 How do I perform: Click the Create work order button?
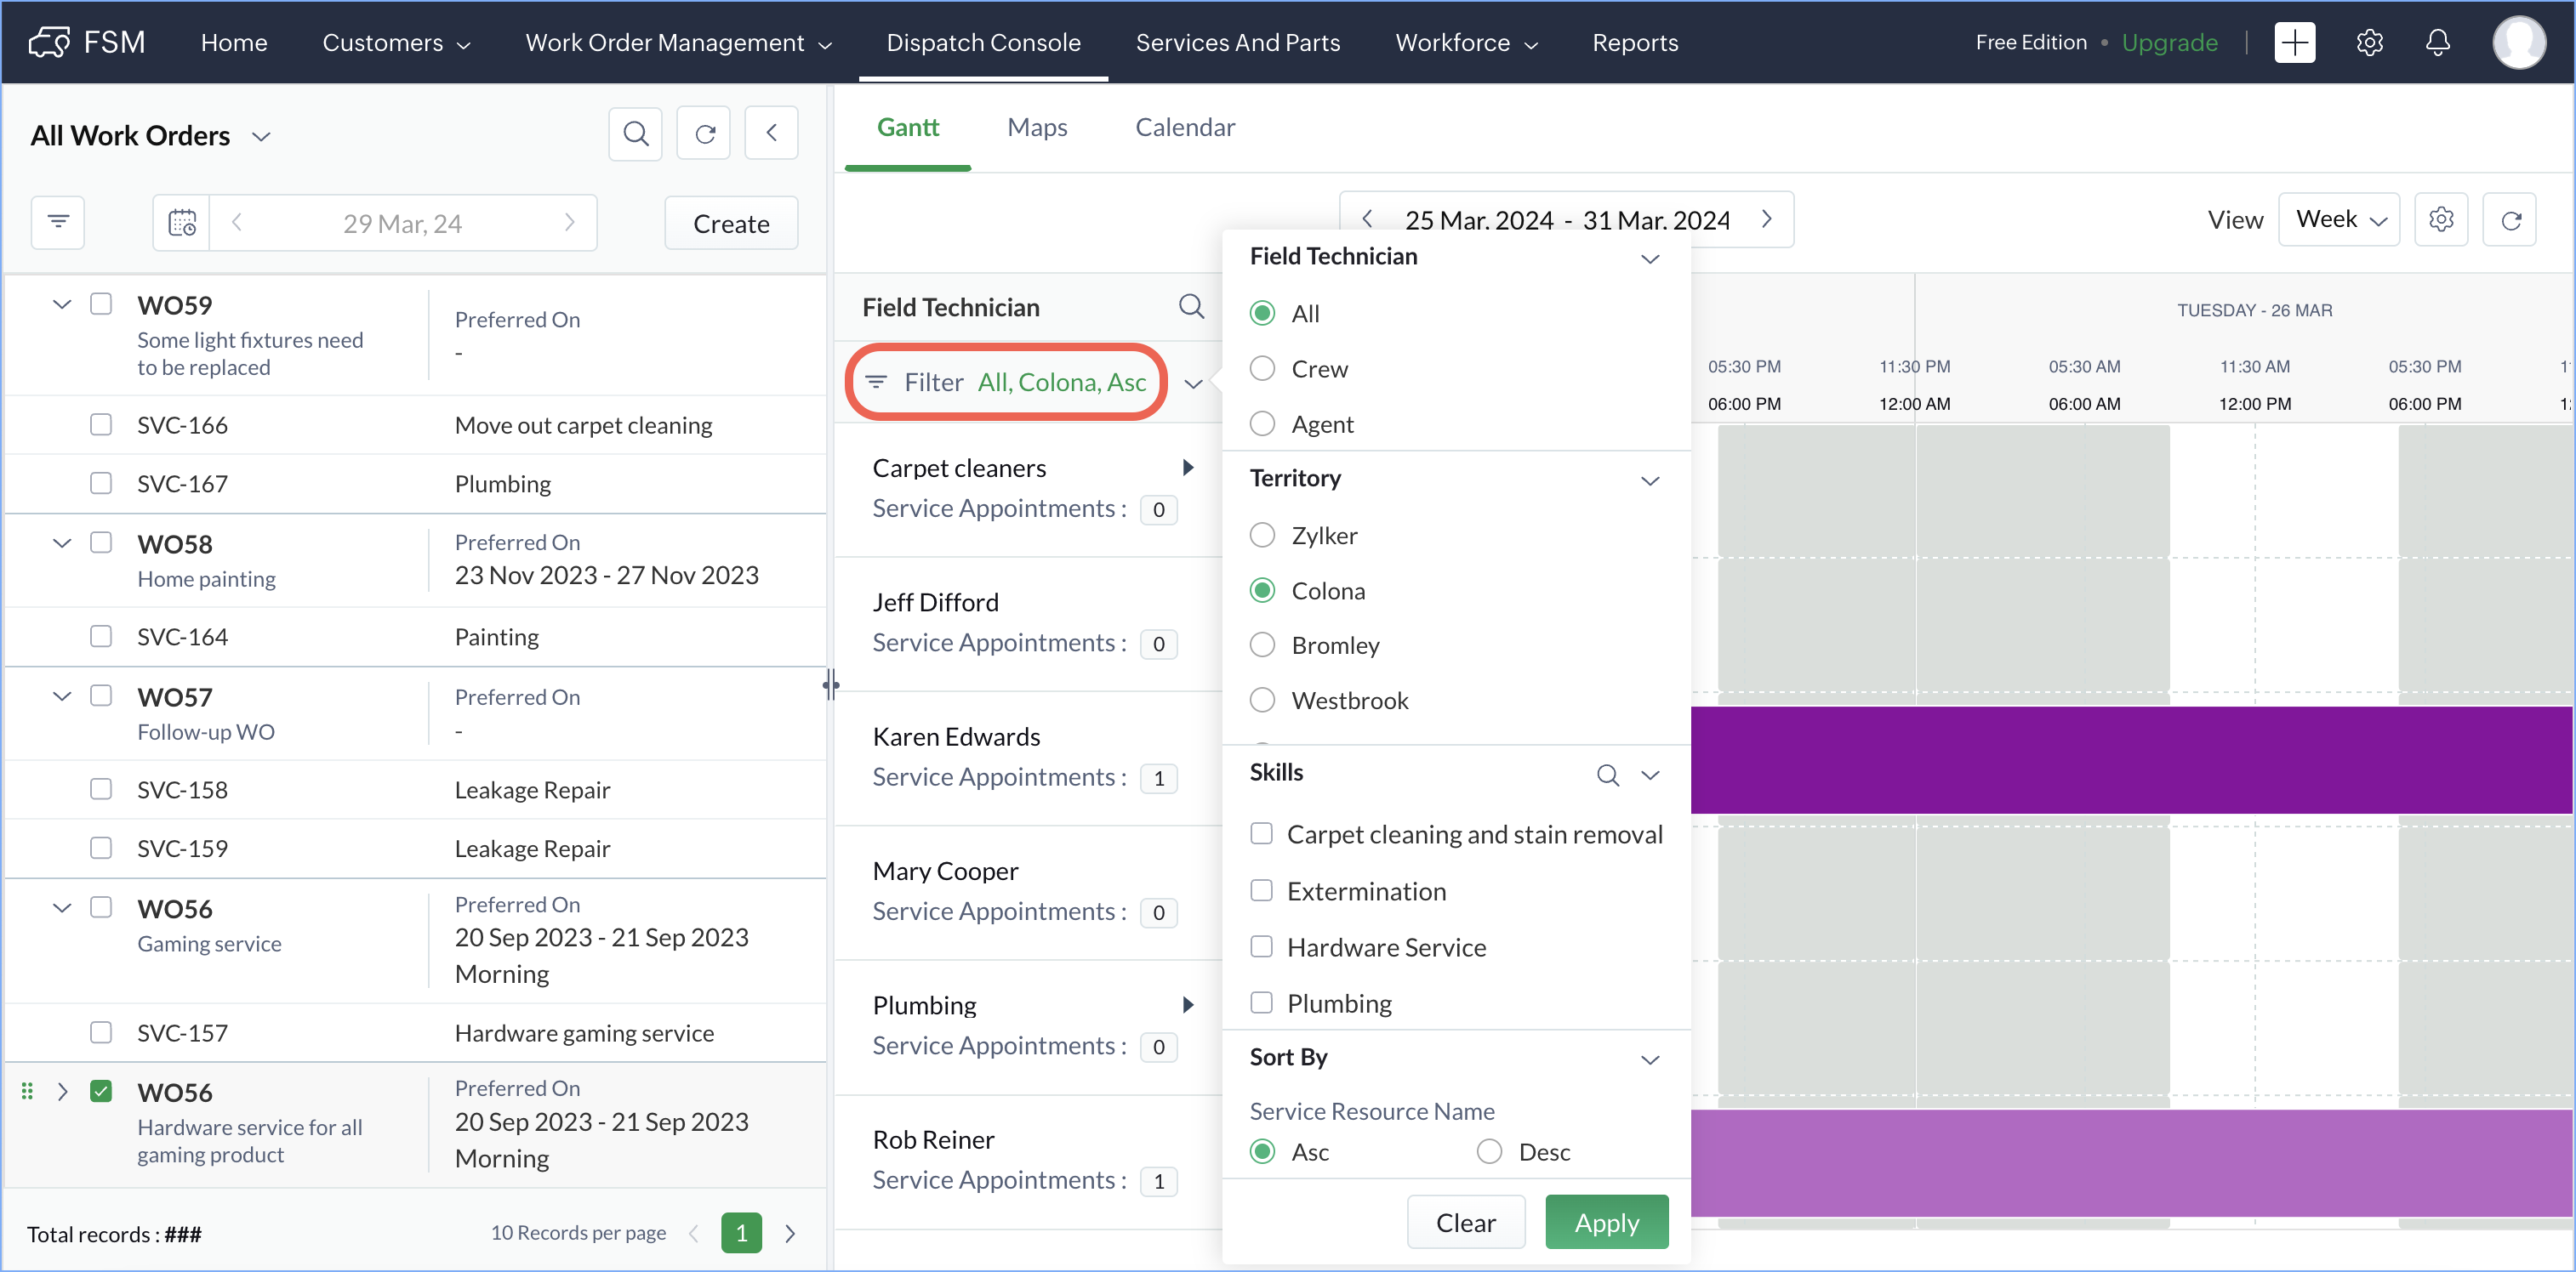click(x=730, y=223)
